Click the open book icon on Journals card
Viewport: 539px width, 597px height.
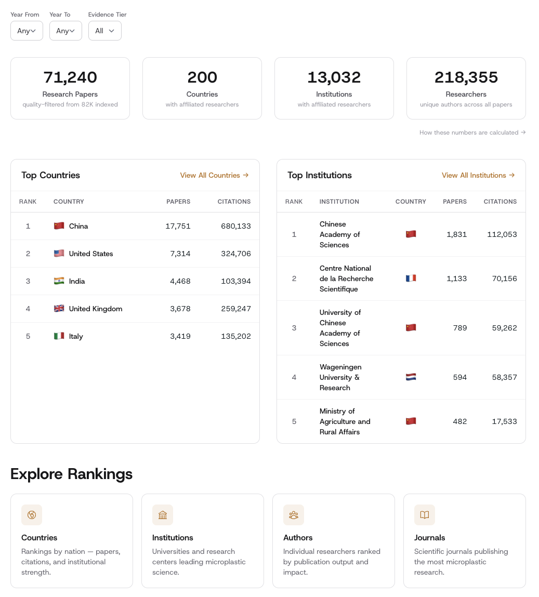click(x=425, y=515)
